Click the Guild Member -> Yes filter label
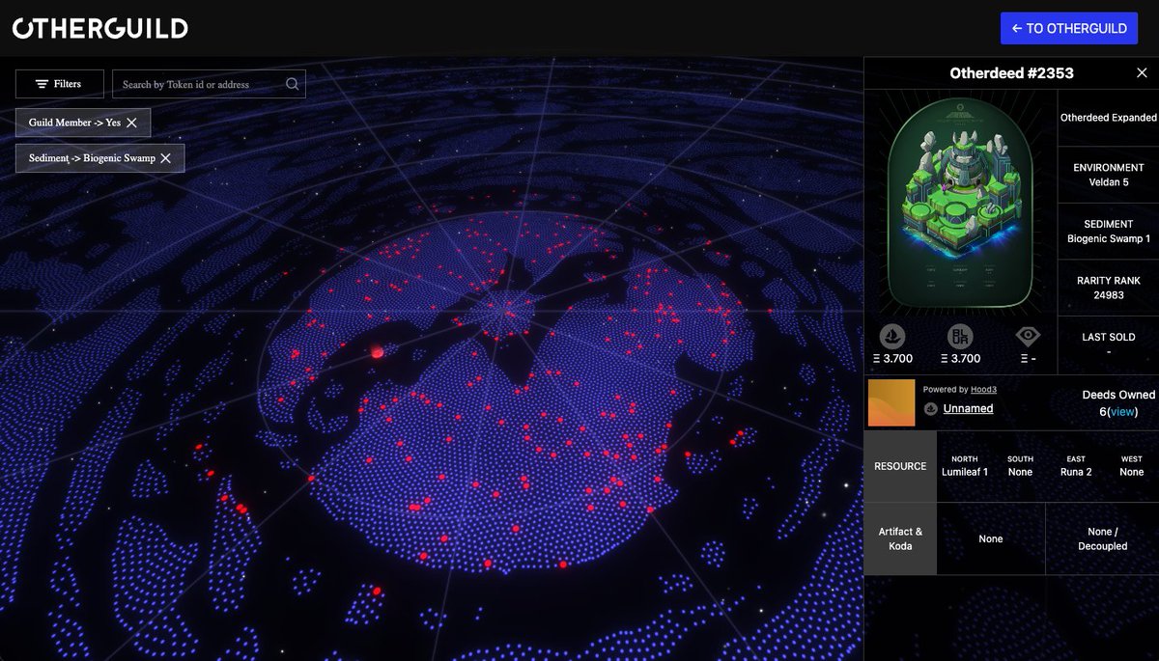The height and width of the screenshot is (661, 1159). pos(74,123)
